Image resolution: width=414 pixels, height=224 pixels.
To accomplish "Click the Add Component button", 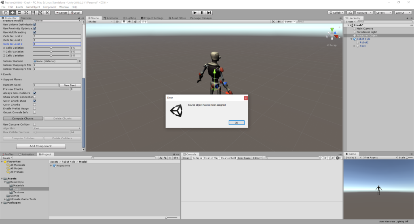I will click(41, 146).
